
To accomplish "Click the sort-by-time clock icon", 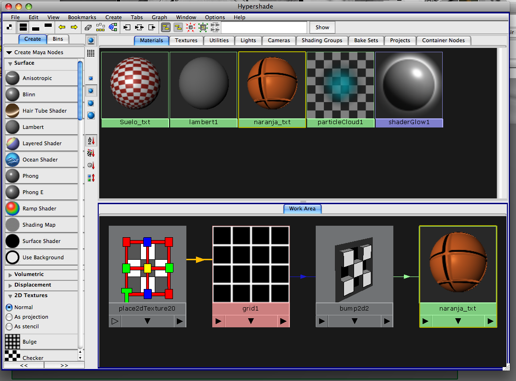I will [91, 165].
